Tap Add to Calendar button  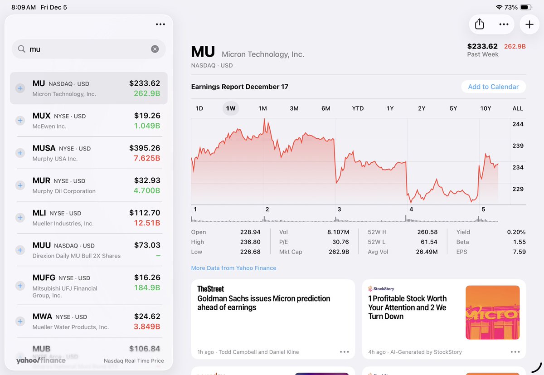pyautogui.click(x=493, y=87)
